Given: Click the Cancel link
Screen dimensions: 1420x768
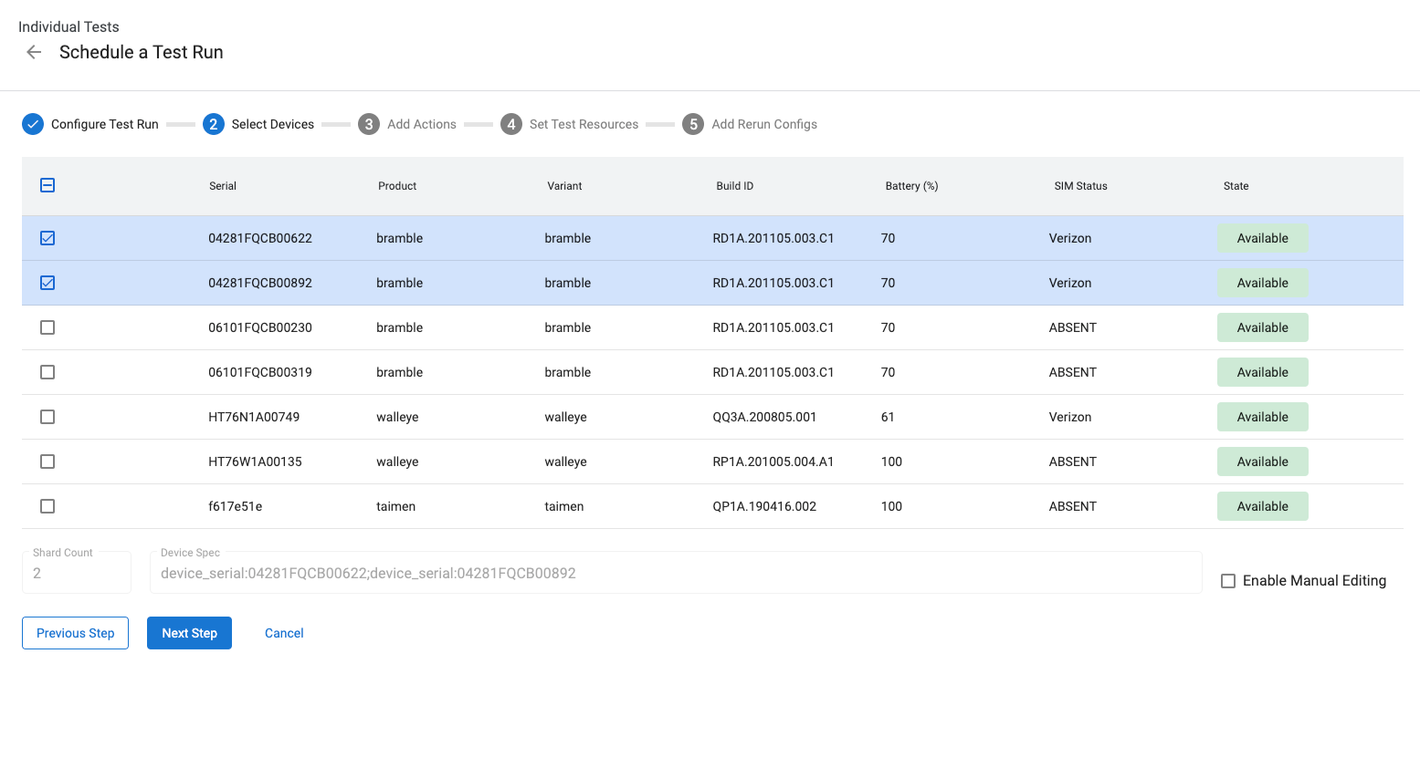Looking at the screenshot, I should point(284,633).
